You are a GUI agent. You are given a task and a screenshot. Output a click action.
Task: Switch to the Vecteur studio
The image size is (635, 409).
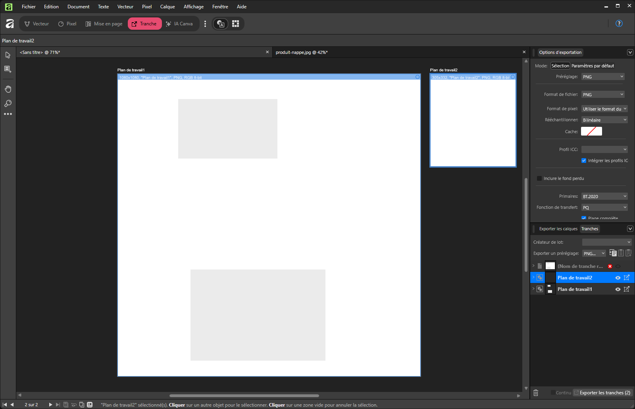37,24
